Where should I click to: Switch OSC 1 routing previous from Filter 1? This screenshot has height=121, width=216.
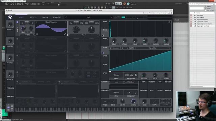click(21, 35)
